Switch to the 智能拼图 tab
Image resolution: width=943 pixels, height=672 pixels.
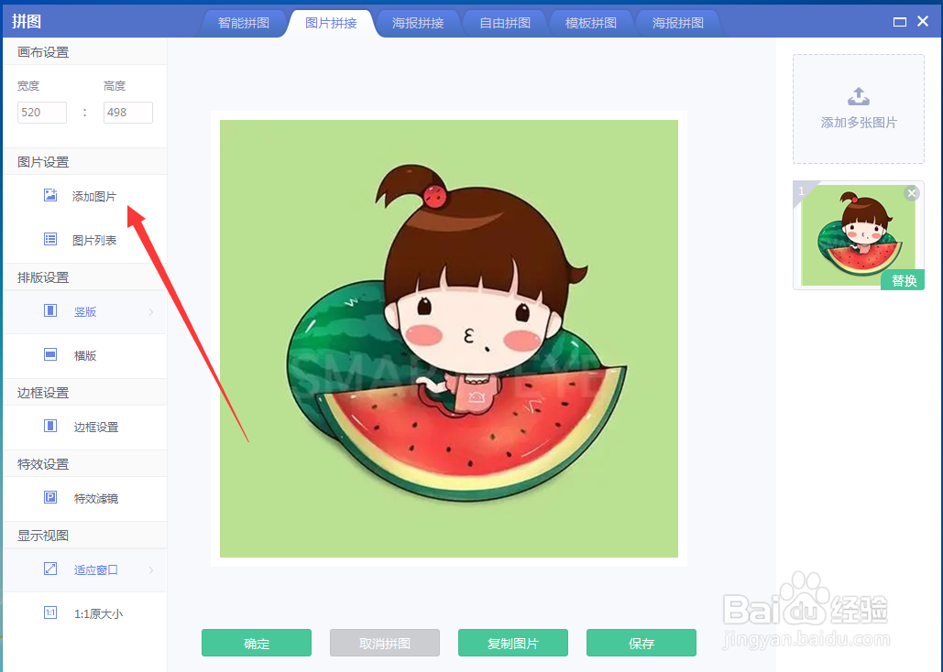coord(244,23)
